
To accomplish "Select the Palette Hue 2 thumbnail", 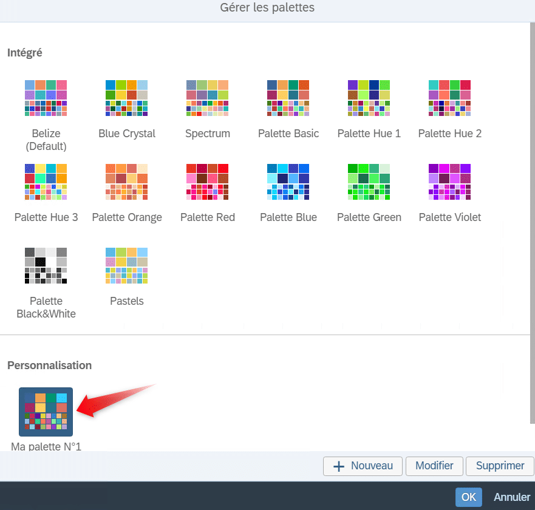I will point(450,98).
